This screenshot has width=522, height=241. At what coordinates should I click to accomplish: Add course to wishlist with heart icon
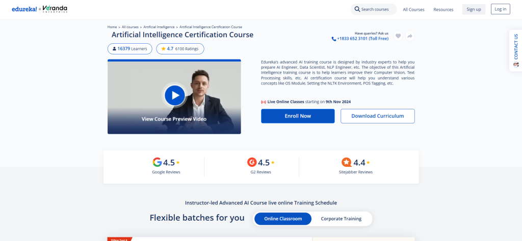click(x=398, y=36)
